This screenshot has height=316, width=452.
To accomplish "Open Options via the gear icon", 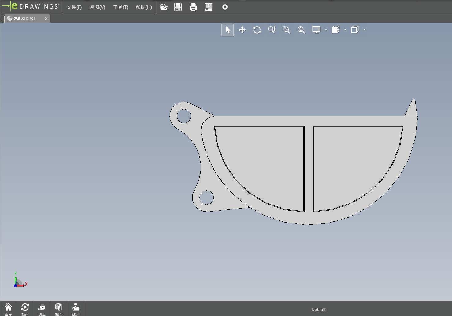I will [x=225, y=7].
